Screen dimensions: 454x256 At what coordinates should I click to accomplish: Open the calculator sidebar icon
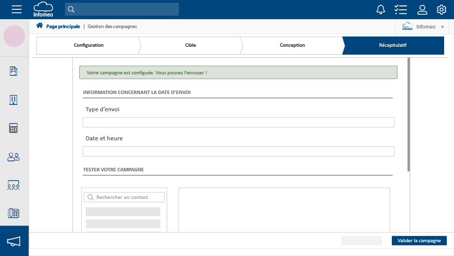pos(13,128)
